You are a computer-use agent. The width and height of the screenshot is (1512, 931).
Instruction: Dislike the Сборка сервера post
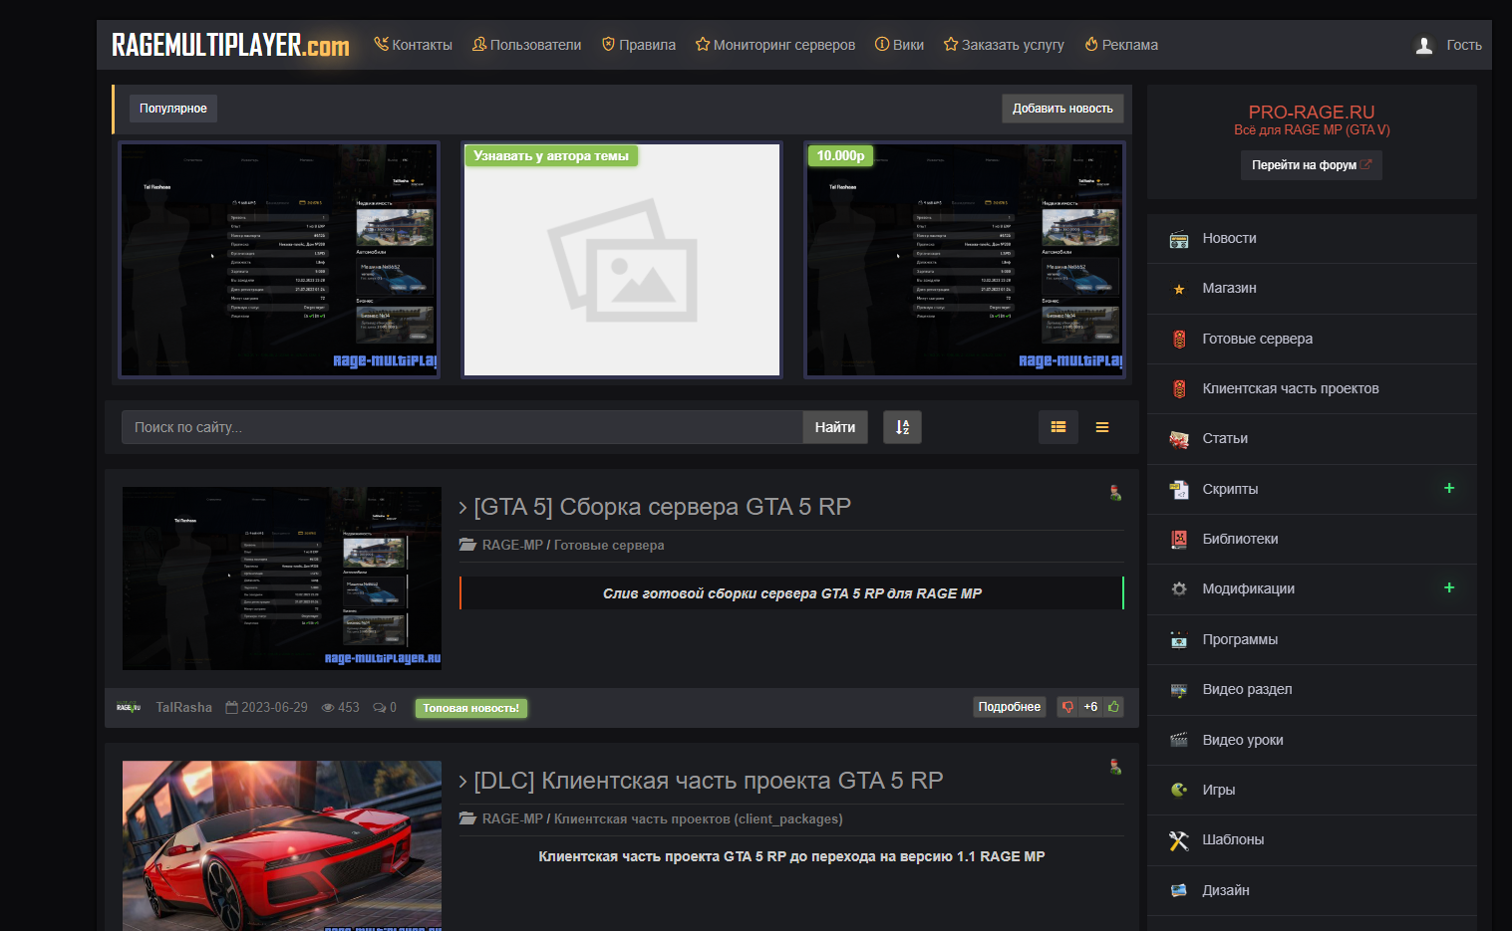coord(1068,707)
